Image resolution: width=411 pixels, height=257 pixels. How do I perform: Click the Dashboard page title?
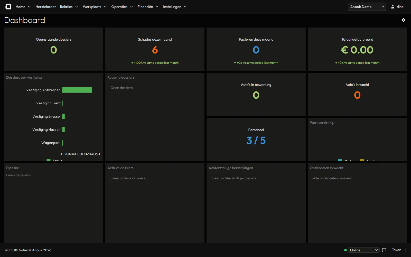[25, 20]
